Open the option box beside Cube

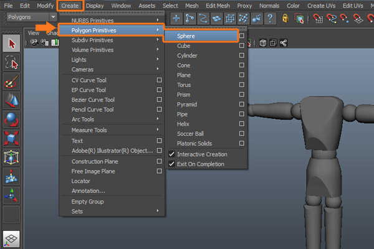coord(241,46)
